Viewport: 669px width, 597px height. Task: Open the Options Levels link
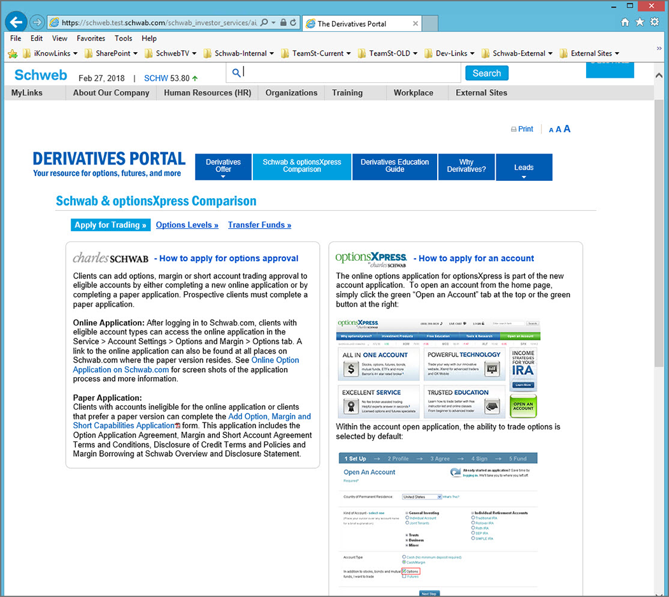click(187, 225)
